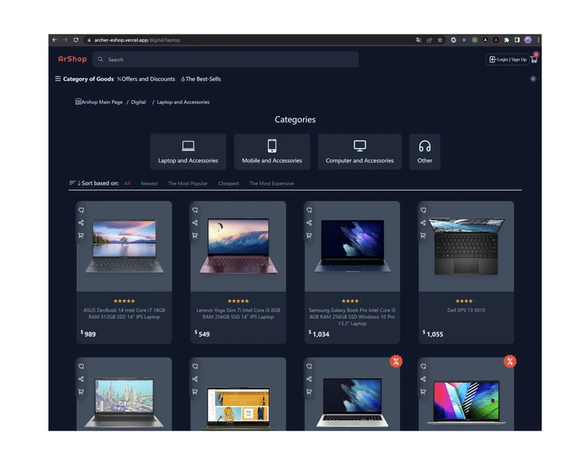Image resolution: width=586 pixels, height=472 pixels.
Task: Follow the Arshop Main Page breadcrumb link
Action: [99, 102]
